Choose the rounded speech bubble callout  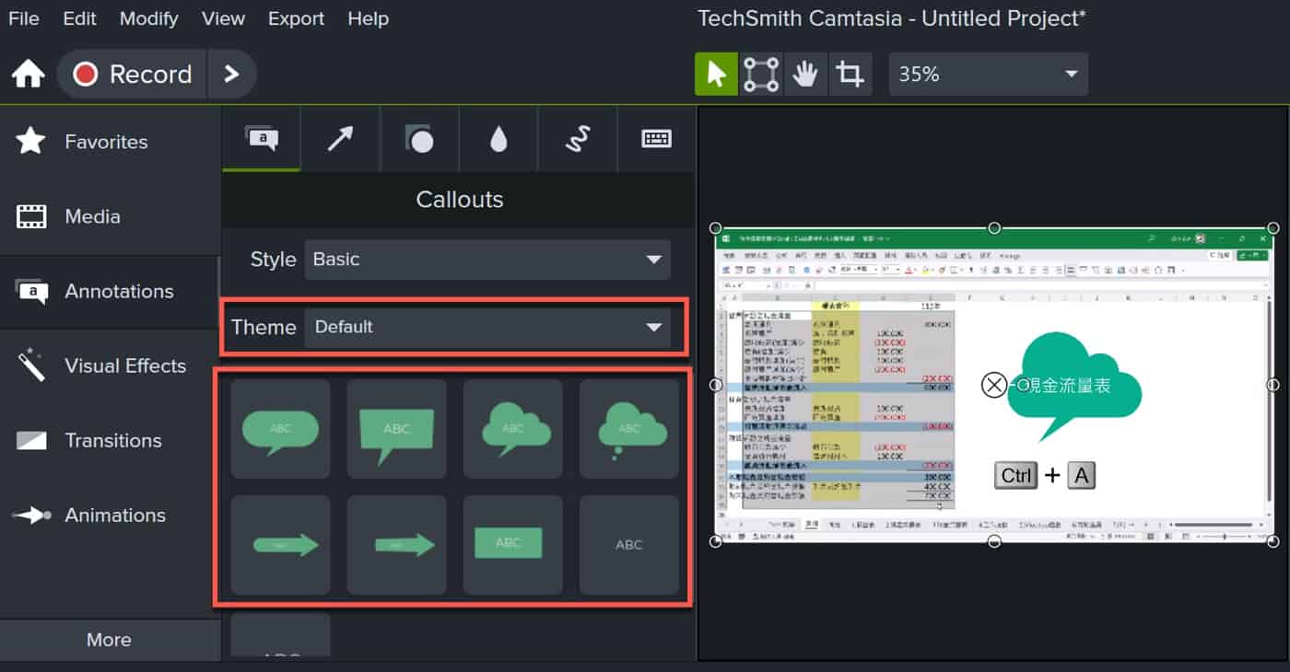[x=280, y=429]
